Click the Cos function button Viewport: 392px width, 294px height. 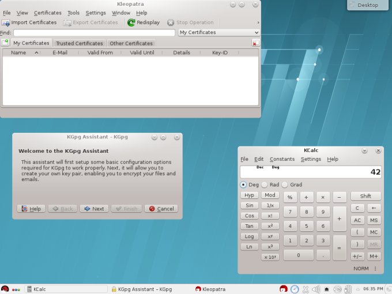tap(249, 216)
